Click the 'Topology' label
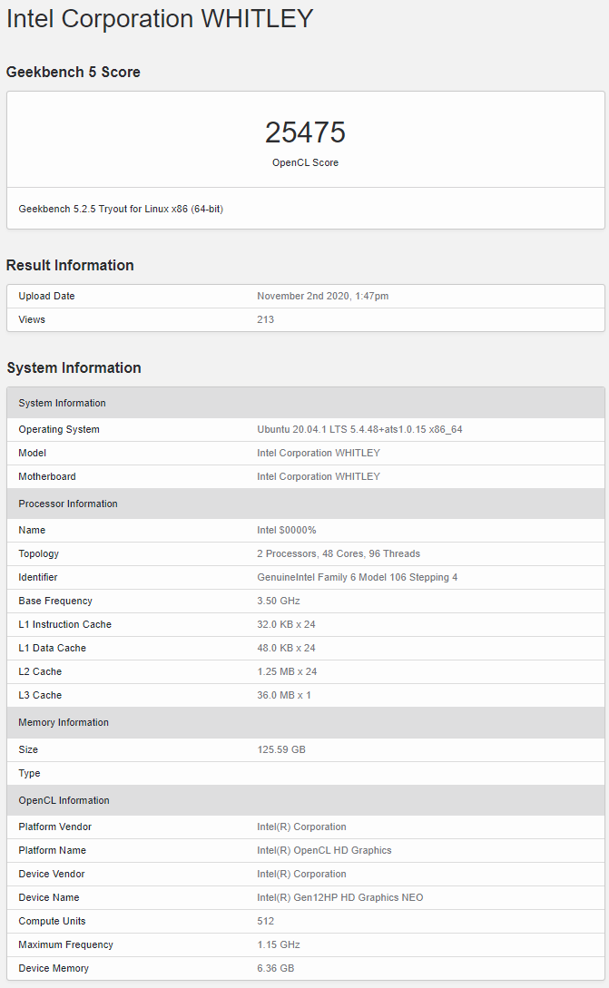Image resolution: width=609 pixels, height=988 pixels. [x=38, y=553]
